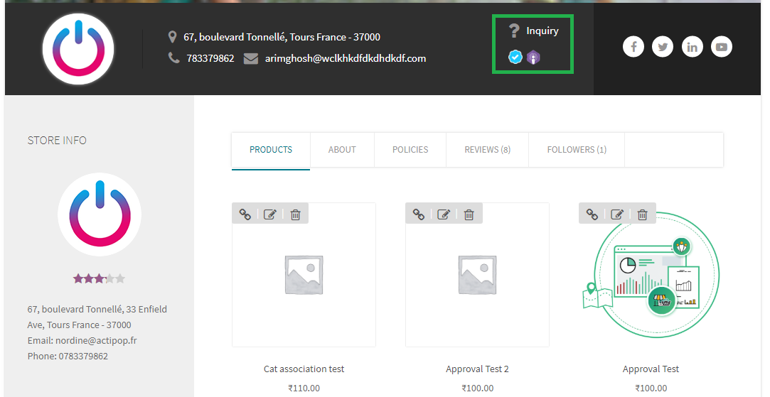This screenshot has width=770, height=397.
Task: Delete the Approval Test 2 product
Action: 469,214
